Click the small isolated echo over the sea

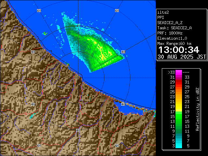tap(45, 33)
